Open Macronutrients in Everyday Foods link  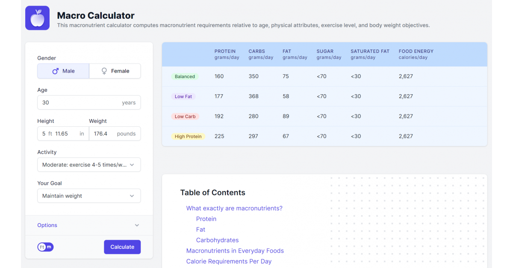235,251
